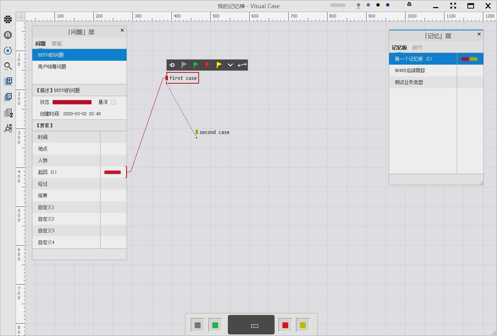Apply the yellow flag to first case
This screenshot has height=336, width=497.
tap(219, 65)
